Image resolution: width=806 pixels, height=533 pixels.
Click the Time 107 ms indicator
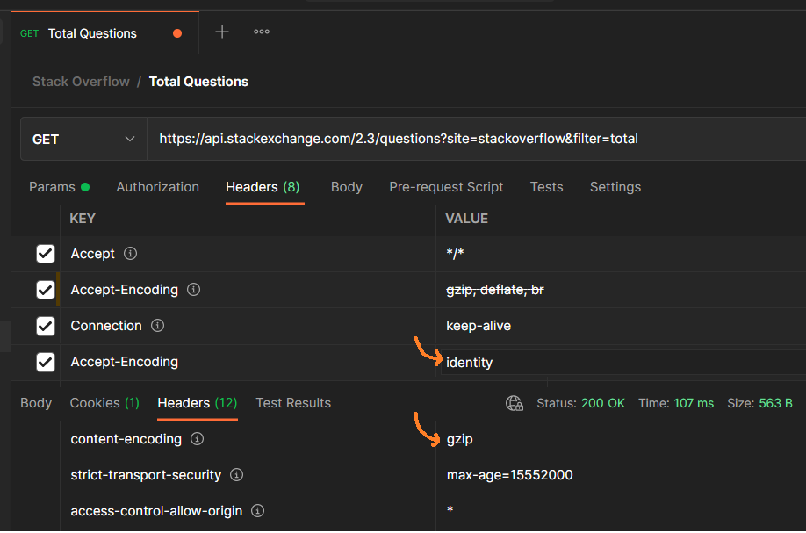[676, 403]
